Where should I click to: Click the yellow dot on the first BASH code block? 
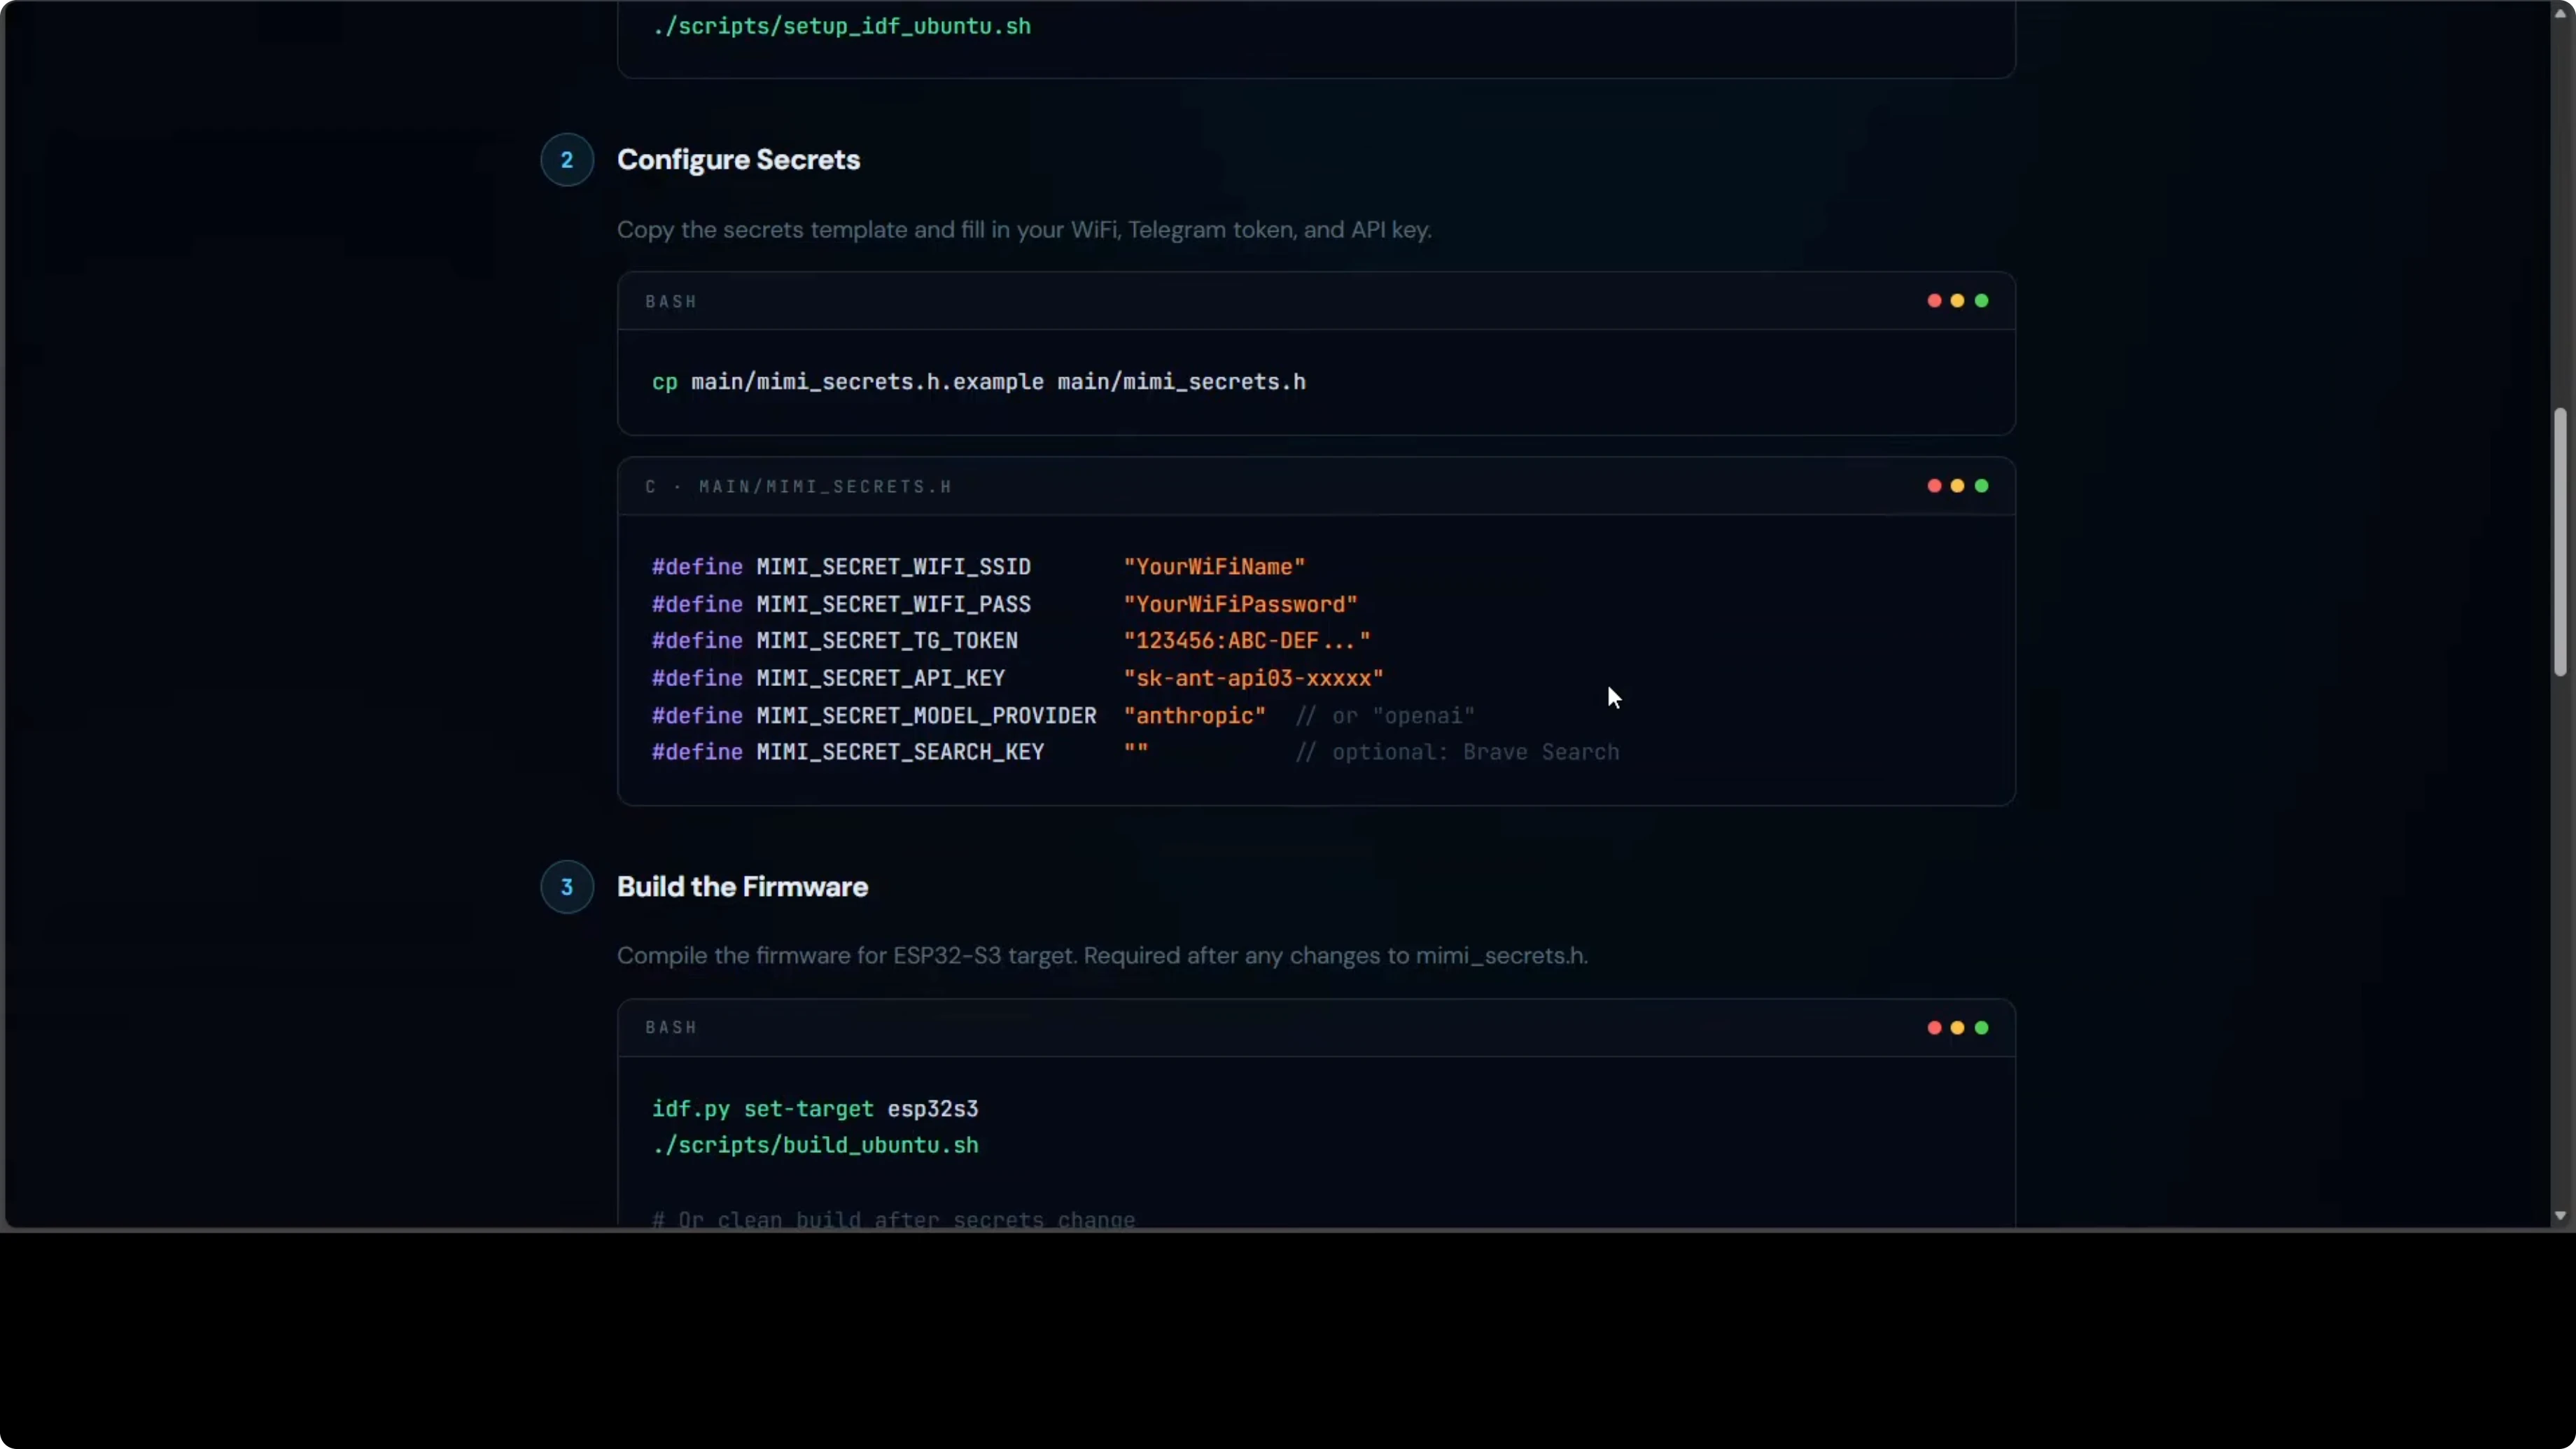(1958, 301)
